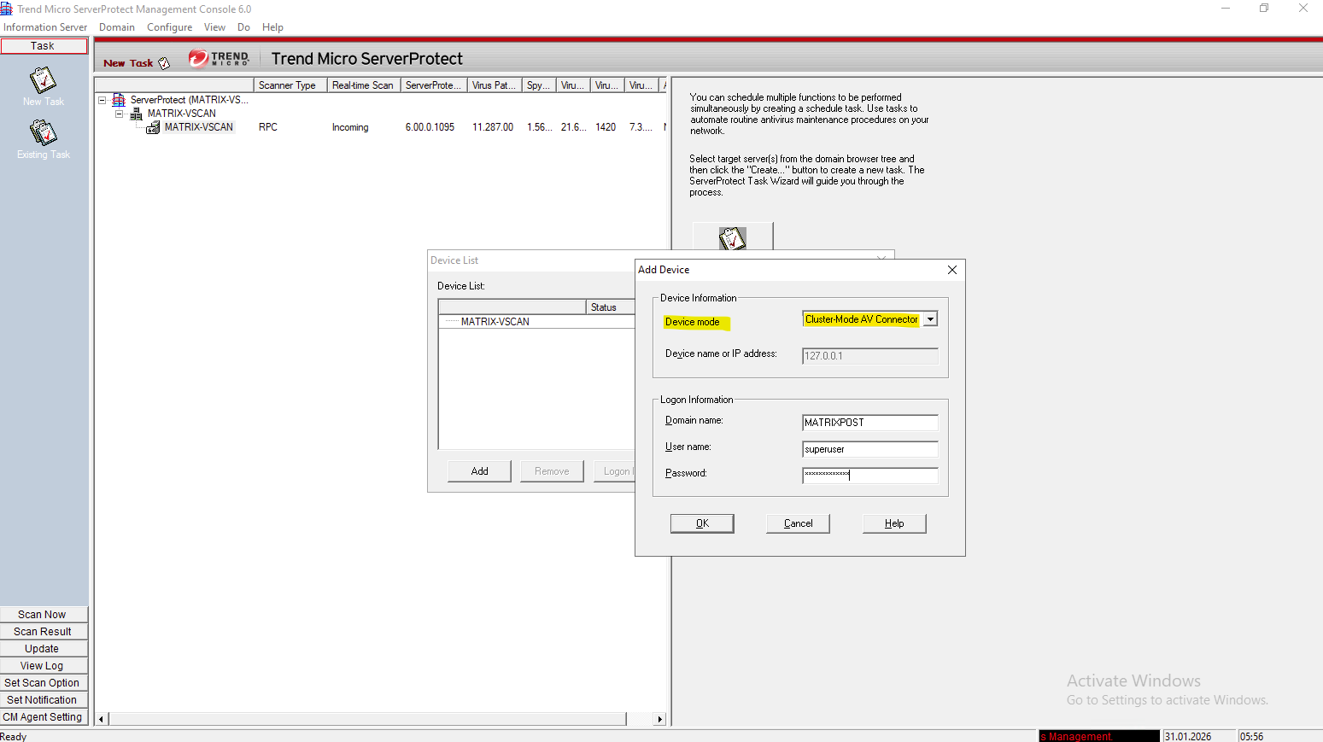Open the Scan Now sidebar section
The height and width of the screenshot is (742, 1323).
43,615
